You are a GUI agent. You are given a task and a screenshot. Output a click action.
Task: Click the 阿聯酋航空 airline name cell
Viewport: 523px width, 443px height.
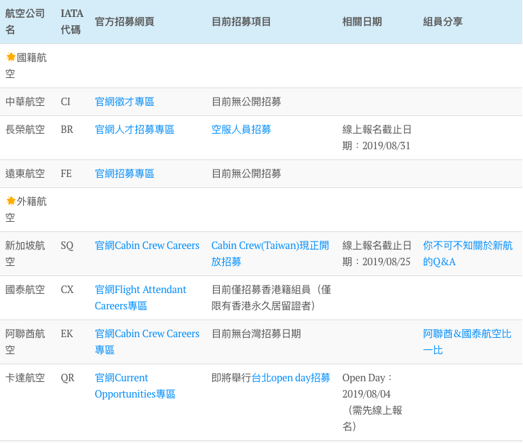click(x=25, y=342)
